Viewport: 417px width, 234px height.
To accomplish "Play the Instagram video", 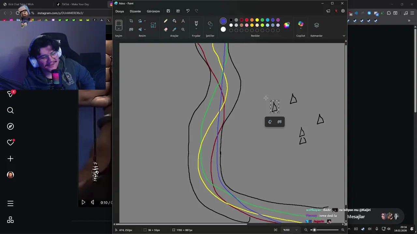I will coord(83,202).
